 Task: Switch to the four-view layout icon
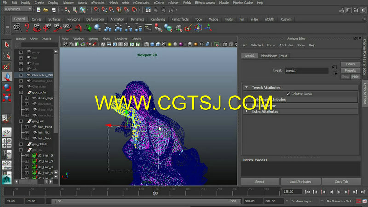pos(6,143)
